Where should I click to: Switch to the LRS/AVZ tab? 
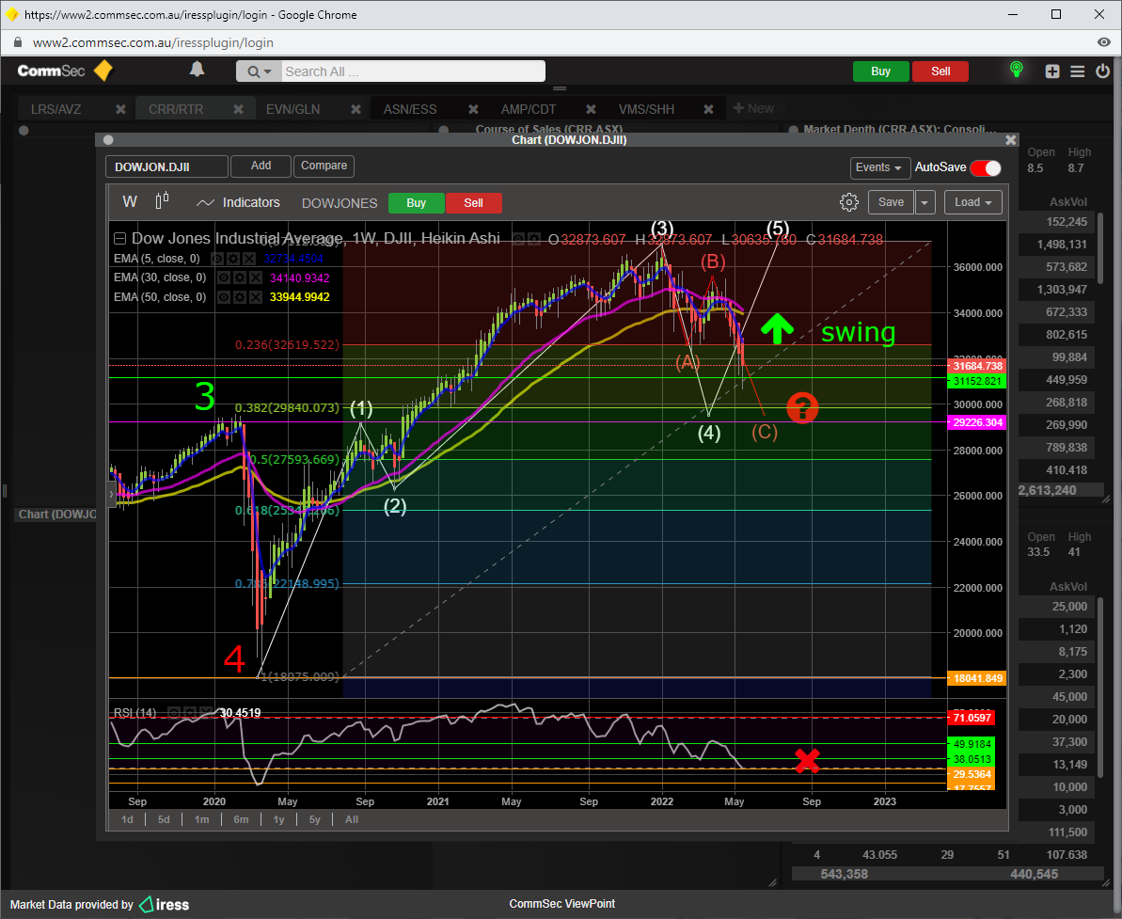55,109
